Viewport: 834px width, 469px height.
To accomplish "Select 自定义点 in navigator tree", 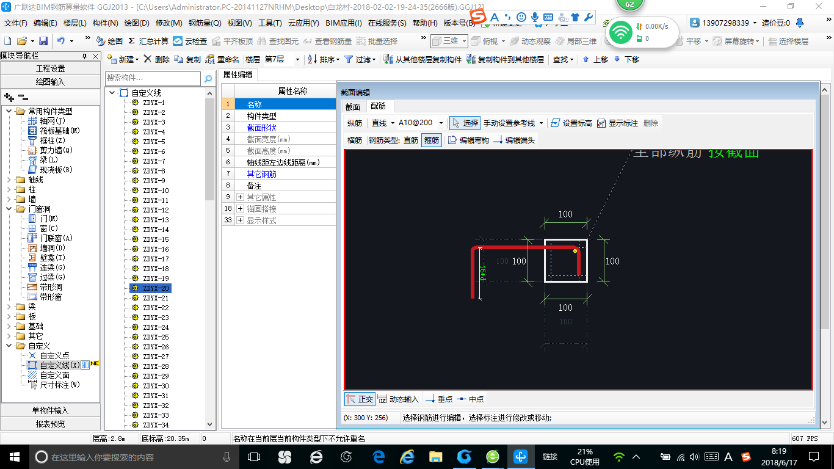I will [x=54, y=355].
